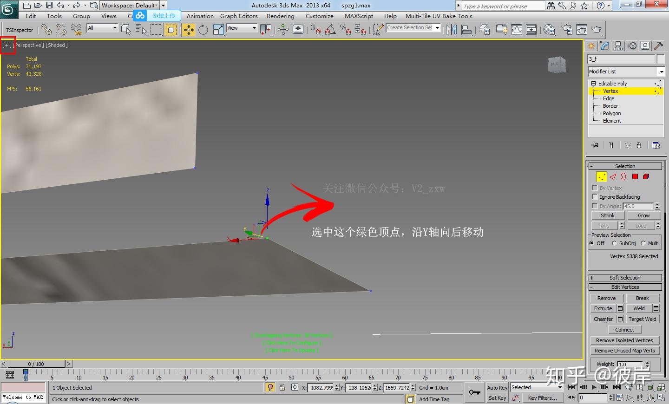The height and width of the screenshot is (404, 669).
Task: Click the Break vertices button
Action: (643, 298)
